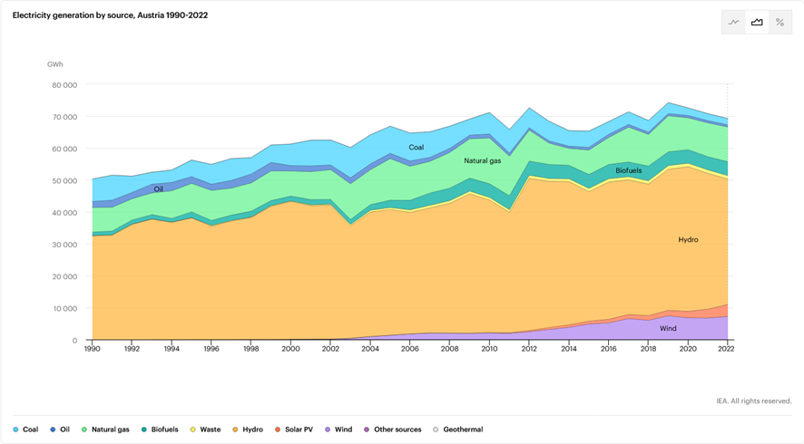Click the Coal label in chart
The height and width of the screenshot is (444, 804).
click(416, 147)
